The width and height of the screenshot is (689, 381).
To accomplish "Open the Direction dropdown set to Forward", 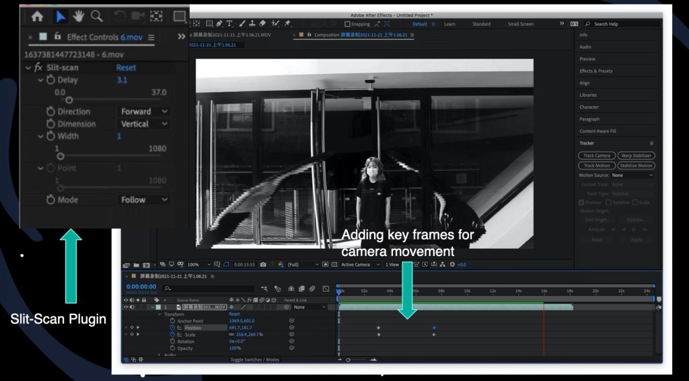I will 144,112.
